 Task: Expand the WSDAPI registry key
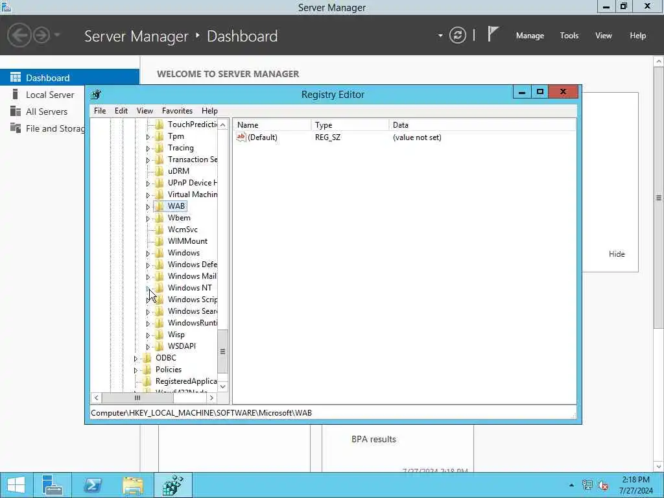point(148,347)
